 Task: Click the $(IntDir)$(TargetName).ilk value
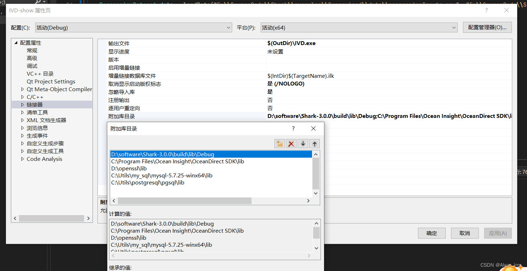tap(300, 76)
